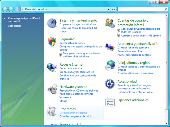Click the Opciones adicionales checklist icon
This screenshot has width=170, height=127.
[x=110, y=102]
